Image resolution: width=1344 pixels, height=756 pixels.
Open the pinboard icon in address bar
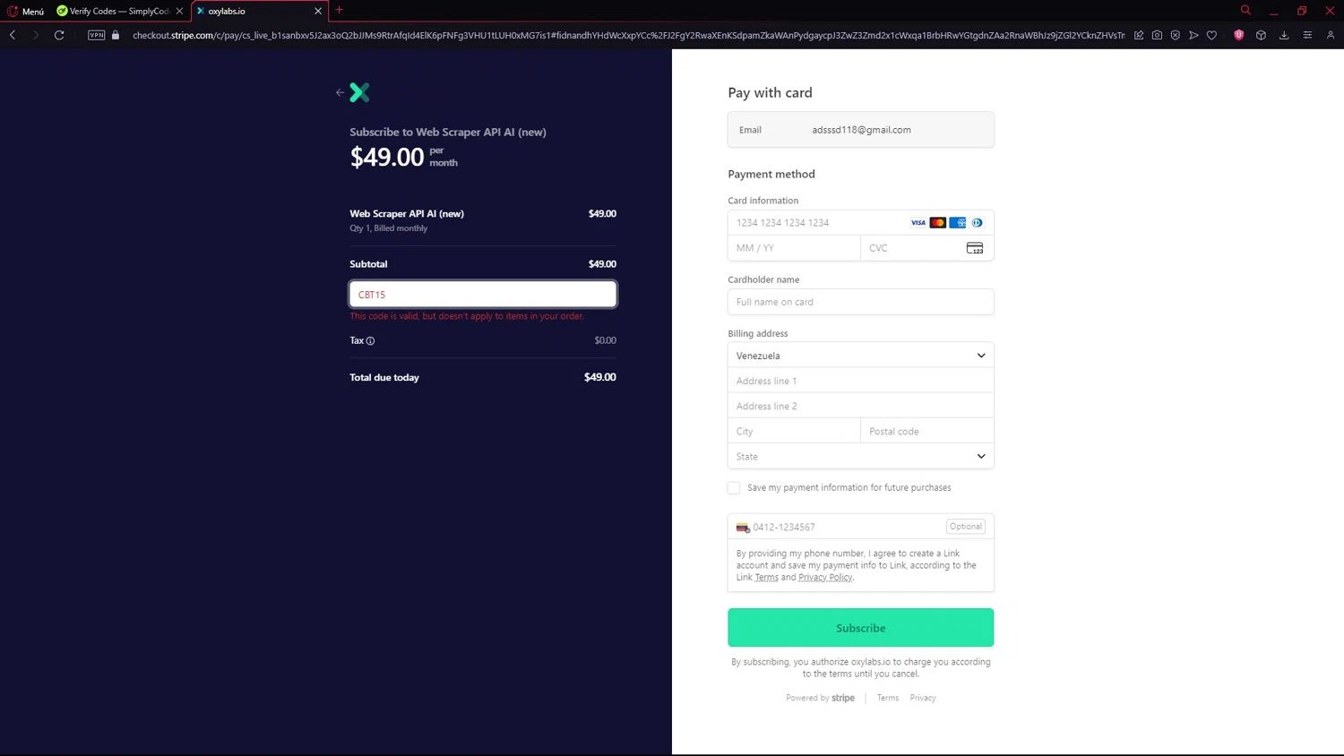[1139, 35]
